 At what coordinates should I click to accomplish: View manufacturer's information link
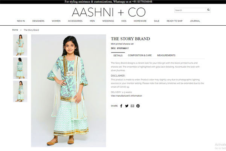pos(127,96)
